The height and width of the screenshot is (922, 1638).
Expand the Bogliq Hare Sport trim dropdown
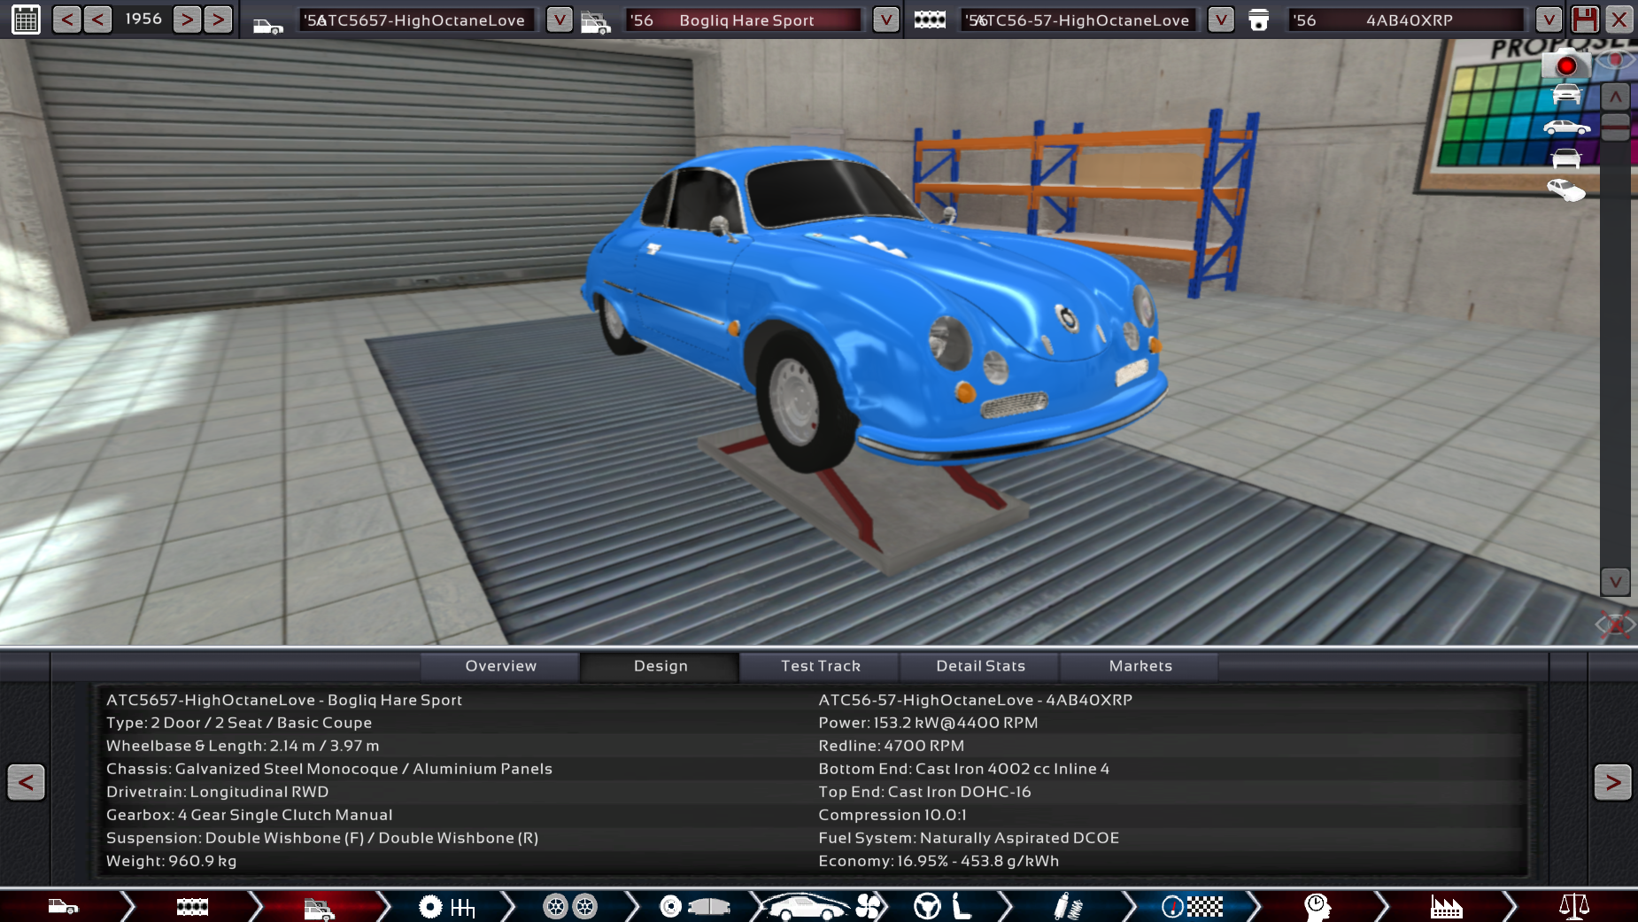885,19
